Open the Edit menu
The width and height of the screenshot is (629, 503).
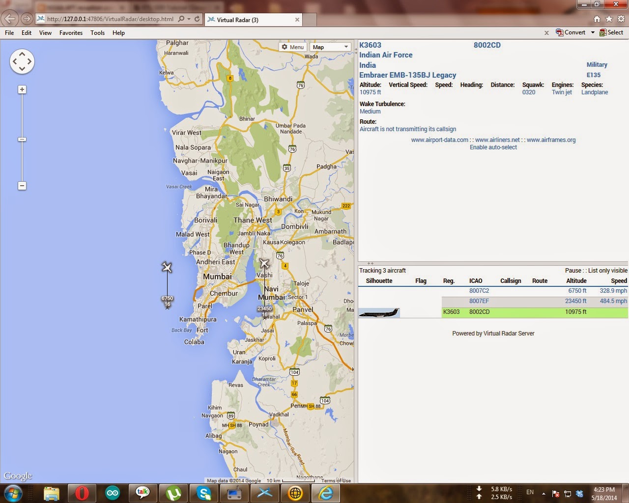pyautogui.click(x=27, y=33)
